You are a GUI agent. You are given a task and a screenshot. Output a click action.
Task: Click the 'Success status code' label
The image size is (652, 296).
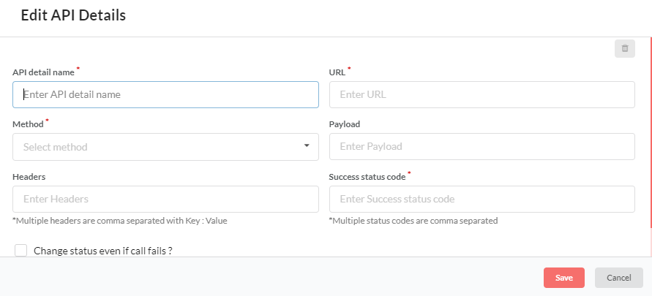[x=367, y=176]
